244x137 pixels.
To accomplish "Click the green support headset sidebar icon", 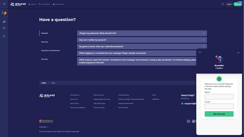I will tap(4, 36).
